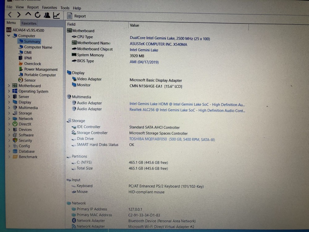This screenshot has height=232, width=309.
Task: Select the Summary tree item
Action: click(30, 41)
